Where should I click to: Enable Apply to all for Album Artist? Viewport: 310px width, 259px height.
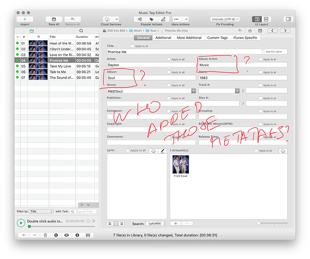(260, 59)
